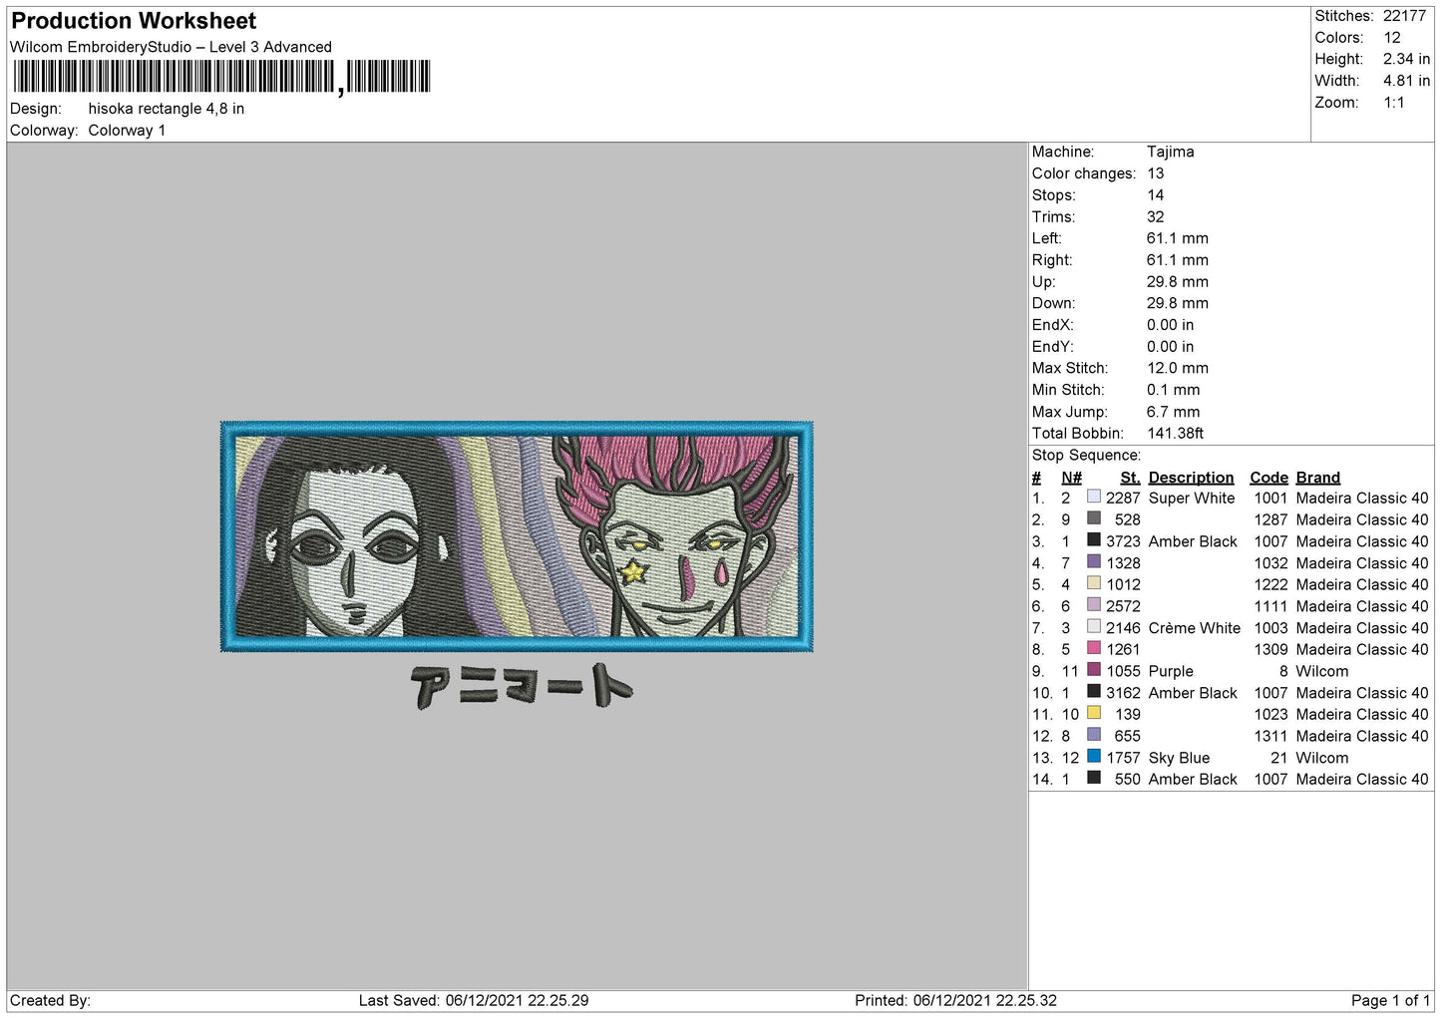The image size is (1441, 1018).
Task: Click the pink swatch in stop row 8
Action: tap(1094, 648)
